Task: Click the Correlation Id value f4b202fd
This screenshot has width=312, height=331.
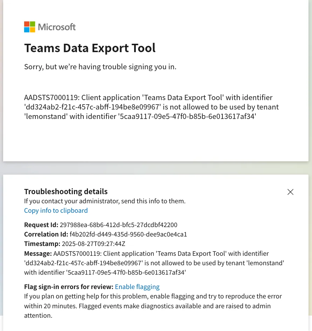Action: click(x=128, y=234)
